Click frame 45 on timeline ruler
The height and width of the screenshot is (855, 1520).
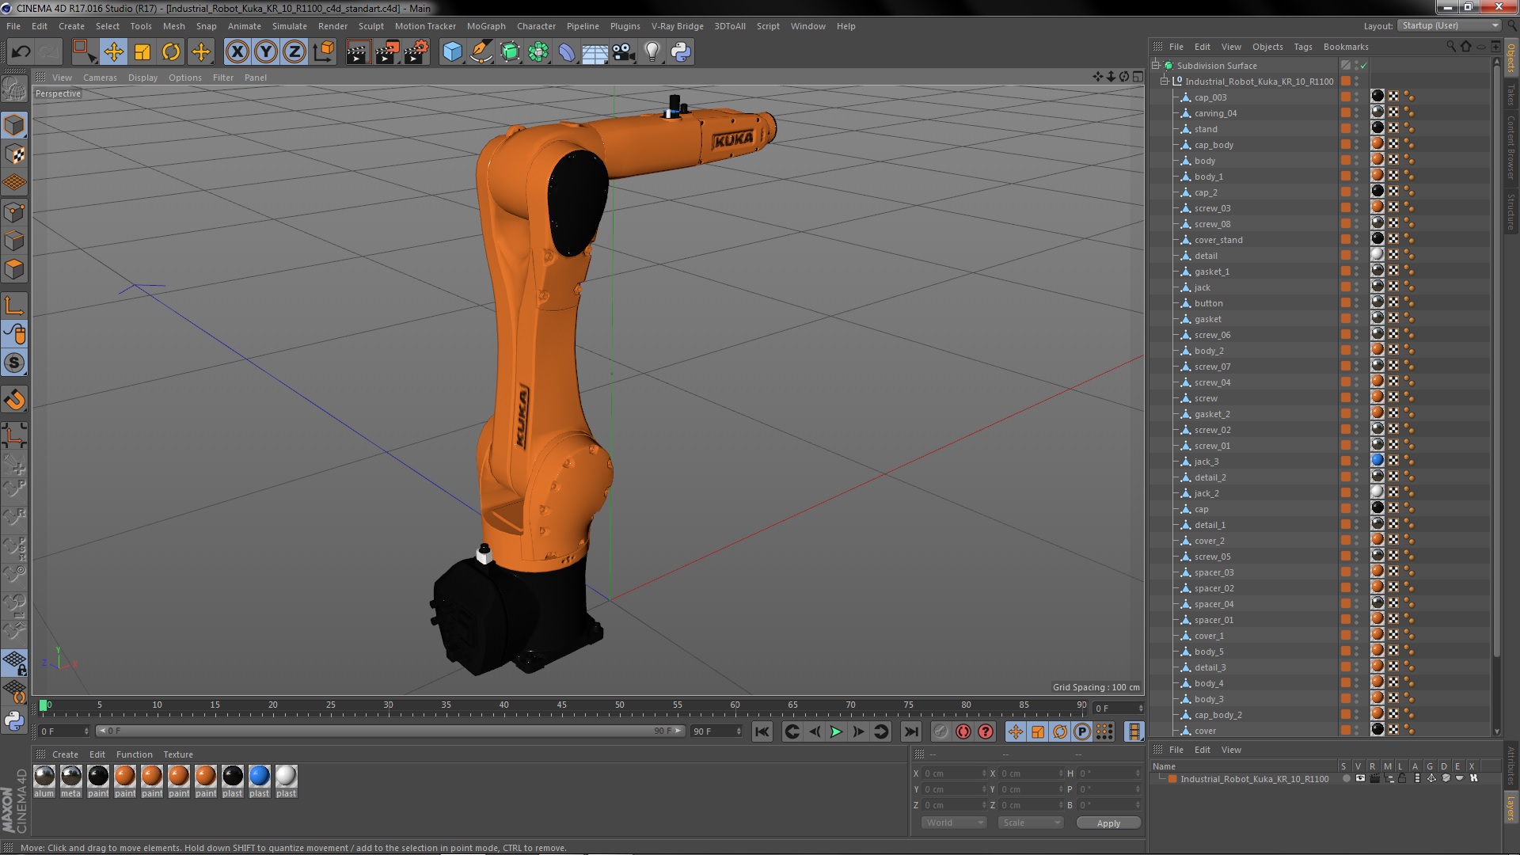[561, 705]
